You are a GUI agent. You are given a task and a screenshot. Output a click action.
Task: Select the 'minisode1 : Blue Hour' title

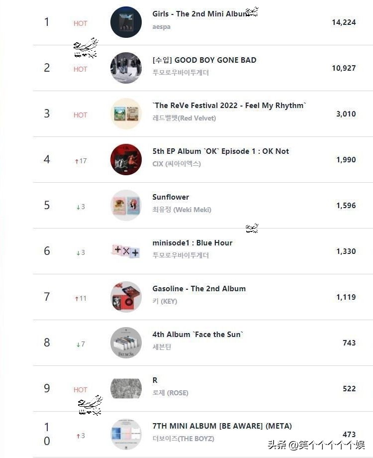(x=192, y=243)
